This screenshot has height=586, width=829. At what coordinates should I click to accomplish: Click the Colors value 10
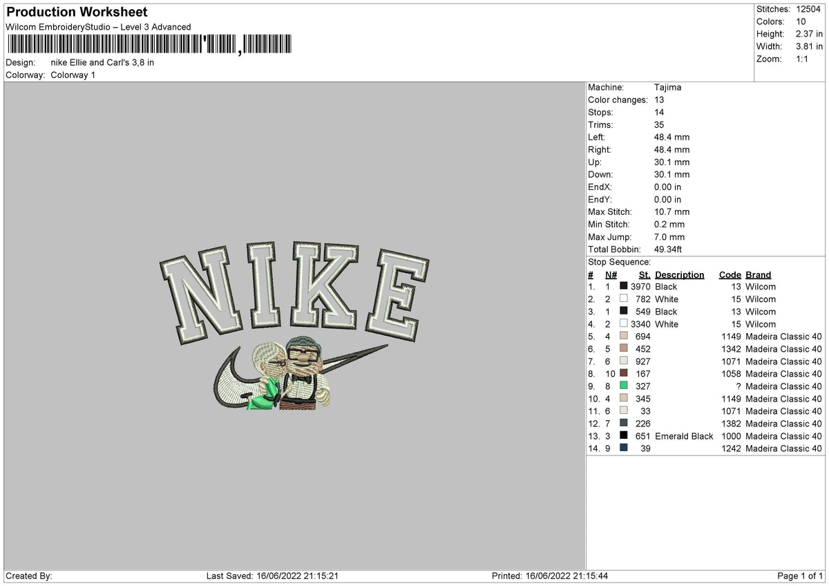[x=801, y=21]
